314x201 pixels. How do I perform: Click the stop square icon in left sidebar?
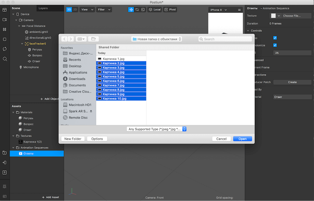[x=5, y=39]
